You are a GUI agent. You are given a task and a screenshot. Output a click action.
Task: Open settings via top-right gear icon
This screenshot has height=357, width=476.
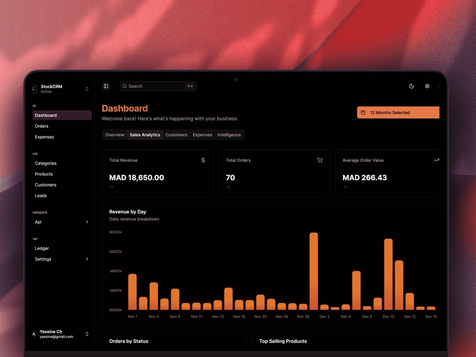click(427, 86)
